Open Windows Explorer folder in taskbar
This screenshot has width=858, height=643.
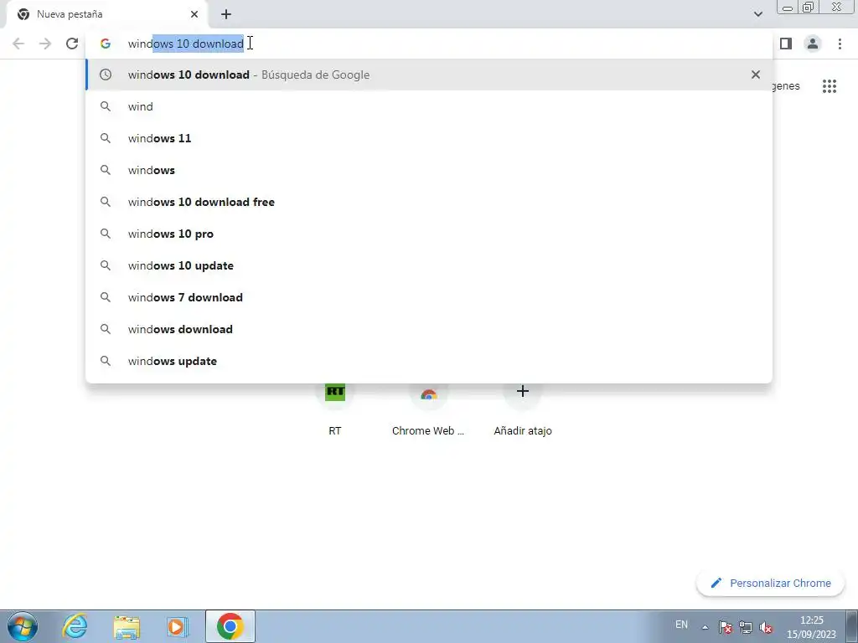[x=127, y=626]
